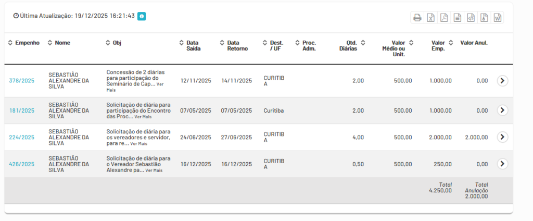Image resolution: width=533 pixels, height=221 pixels.
Task: Export table as Word document
Action: pyautogui.click(x=498, y=18)
